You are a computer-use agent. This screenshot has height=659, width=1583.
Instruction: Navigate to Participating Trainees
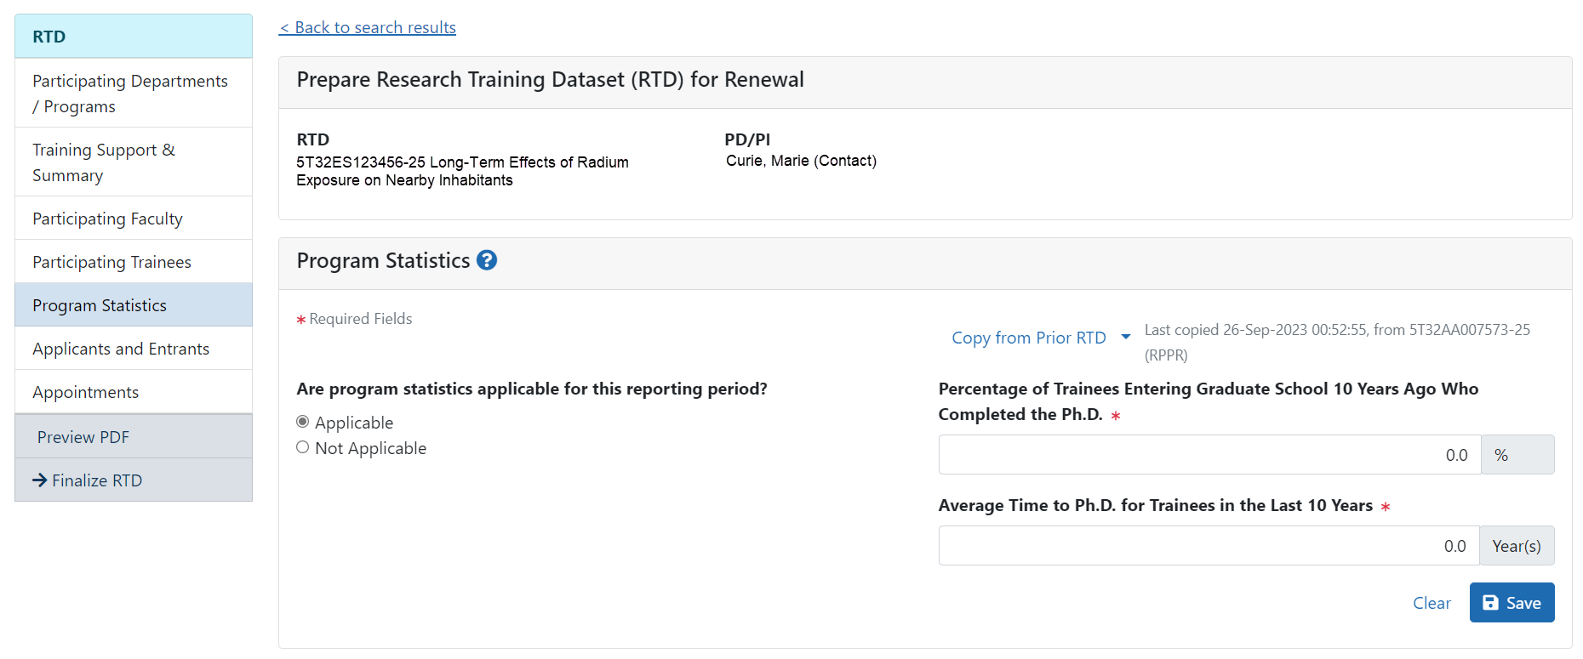click(111, 262)
